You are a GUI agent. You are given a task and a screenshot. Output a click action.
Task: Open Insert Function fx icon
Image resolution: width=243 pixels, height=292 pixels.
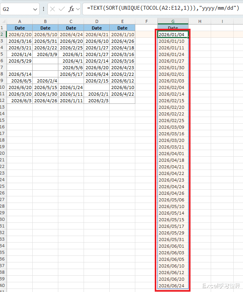click(71, 9)
